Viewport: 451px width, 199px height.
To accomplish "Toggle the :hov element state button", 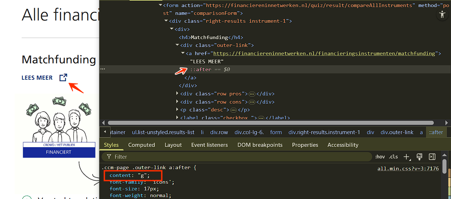I will coord(380,157).
